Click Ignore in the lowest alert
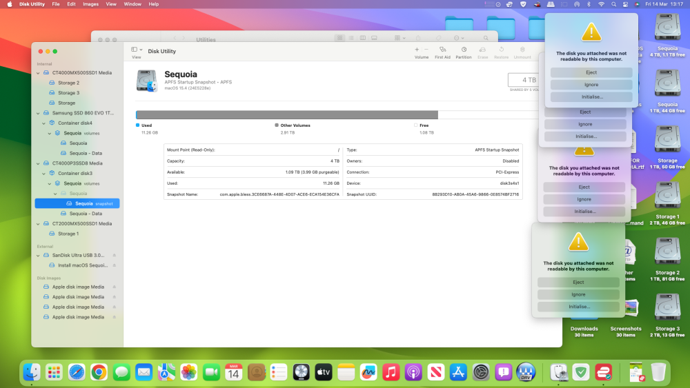This screenshot has width=690, height=388. pyautogui.click(x=578, y=294)
